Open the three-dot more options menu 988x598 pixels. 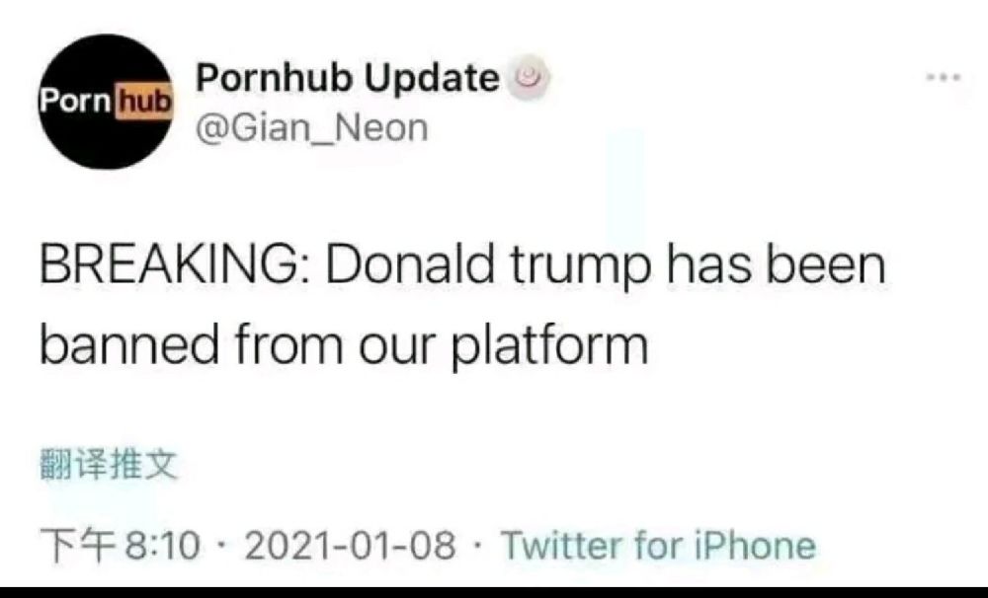coord(943,77)
